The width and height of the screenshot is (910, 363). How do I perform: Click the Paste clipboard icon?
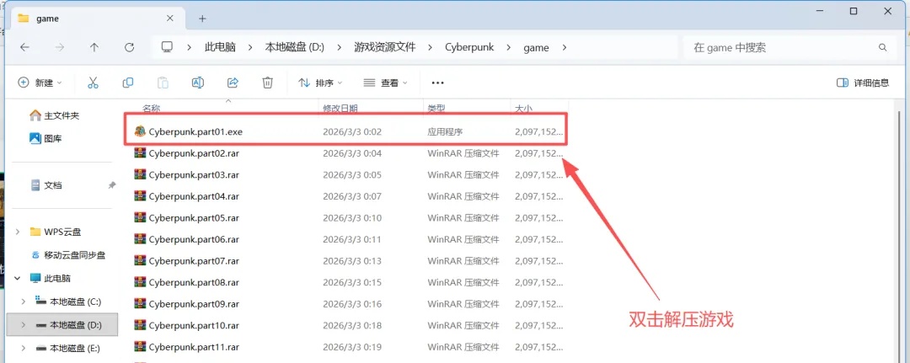pyautogui.click(x=163, y=83)
